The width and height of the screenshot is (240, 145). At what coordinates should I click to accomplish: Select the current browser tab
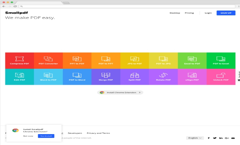pos(39,3)
